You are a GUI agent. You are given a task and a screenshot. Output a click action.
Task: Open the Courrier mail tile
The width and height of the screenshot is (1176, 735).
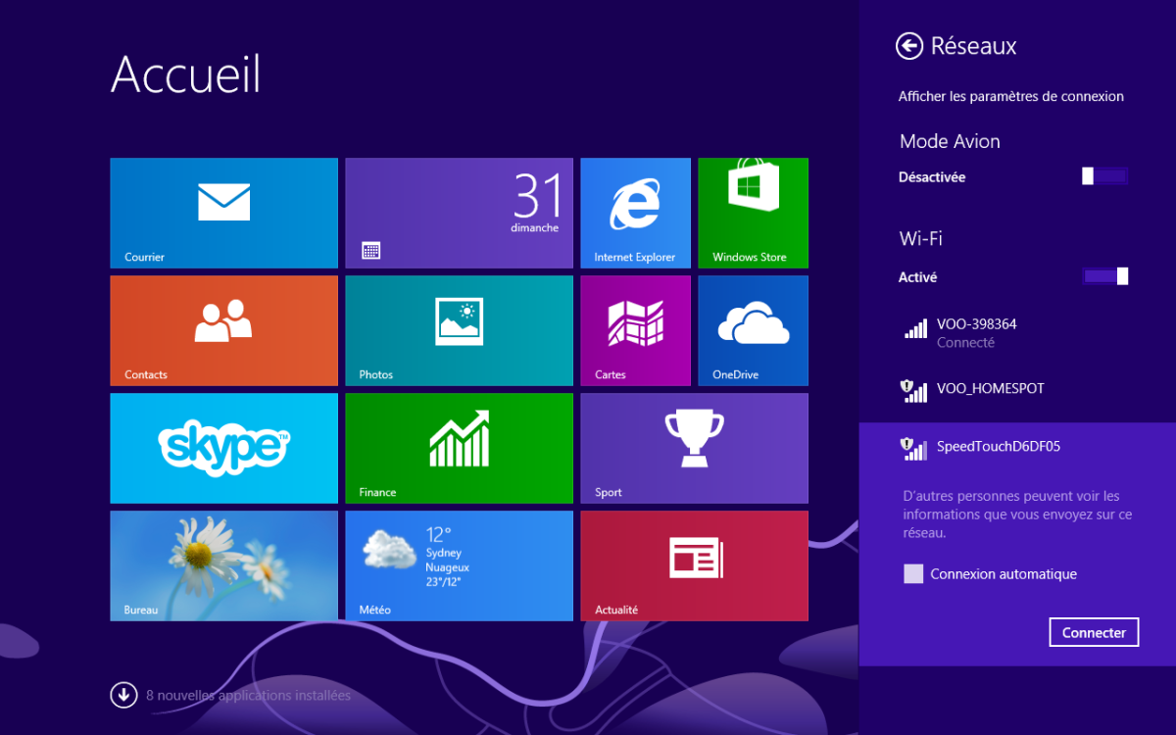tap(223, 213)
